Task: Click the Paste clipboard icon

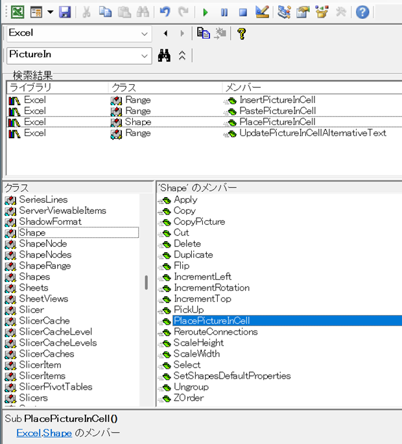Action: coord(124,12)
